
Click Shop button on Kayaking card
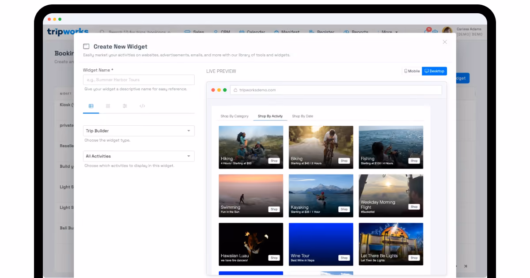(344, 209)
